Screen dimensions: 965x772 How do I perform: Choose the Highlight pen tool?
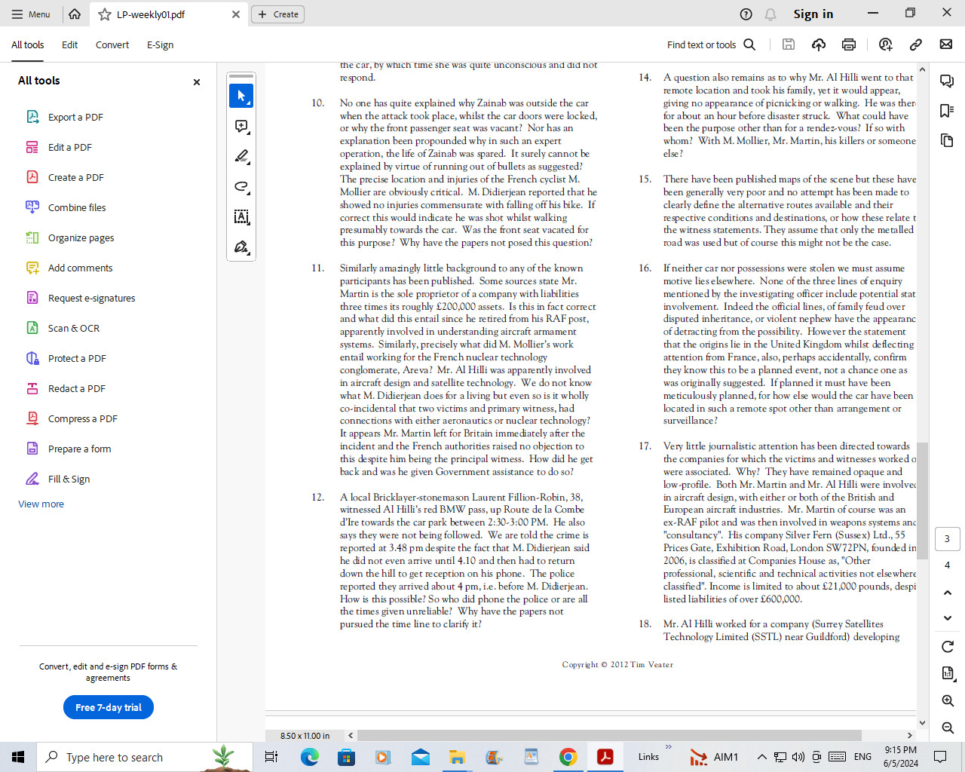pyautogui.click(x=241, y=156)
